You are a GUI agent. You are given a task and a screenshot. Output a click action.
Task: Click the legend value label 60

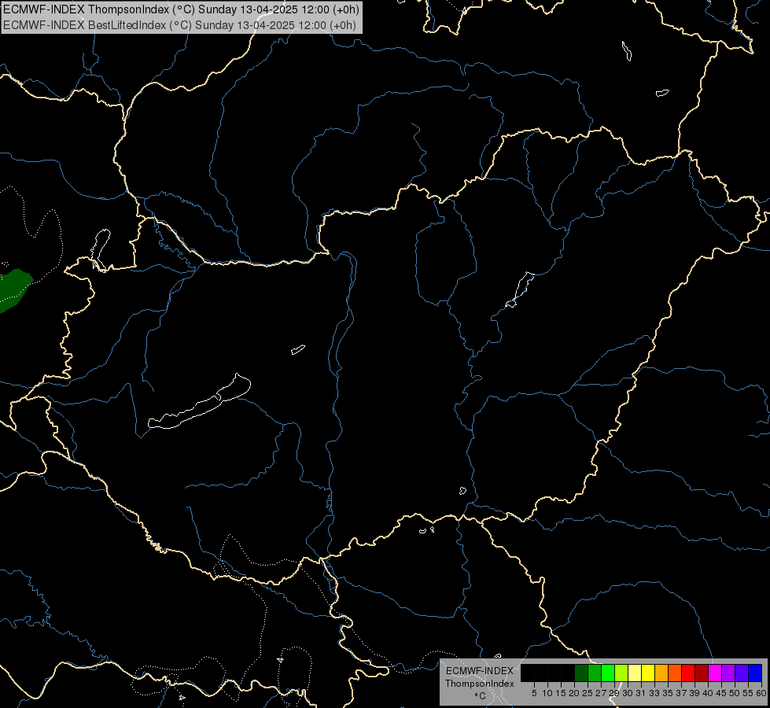[761, 693]
